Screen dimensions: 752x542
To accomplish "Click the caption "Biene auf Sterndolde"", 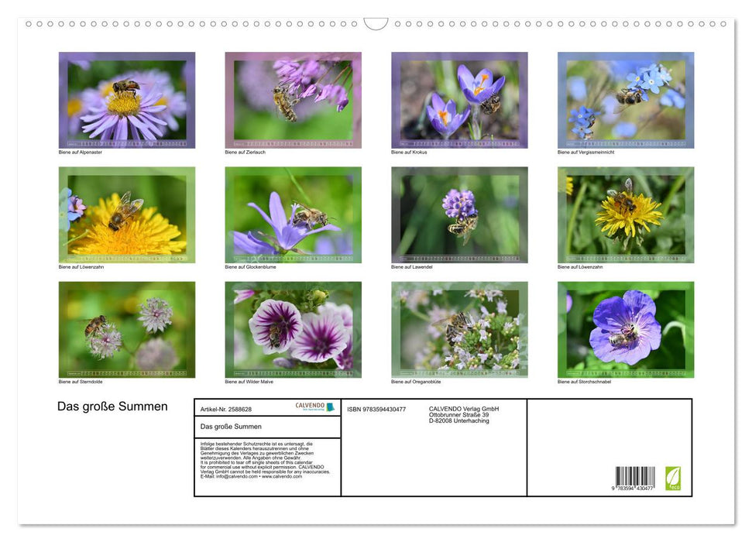I will point(81,382).
